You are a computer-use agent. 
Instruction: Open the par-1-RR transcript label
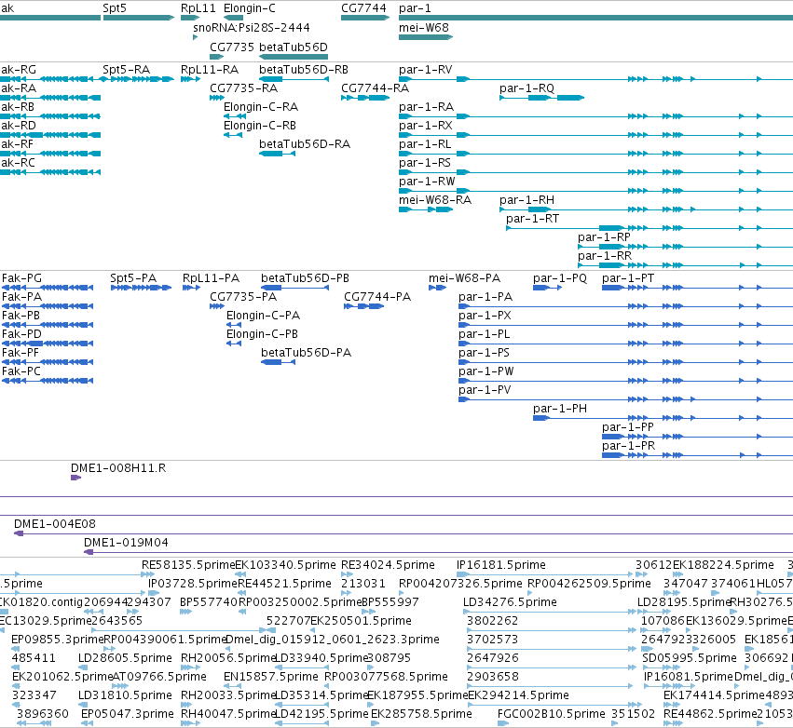(605, 257)
